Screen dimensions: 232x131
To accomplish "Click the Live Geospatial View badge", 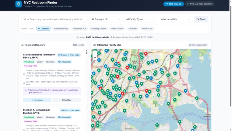I will point(198,45).
